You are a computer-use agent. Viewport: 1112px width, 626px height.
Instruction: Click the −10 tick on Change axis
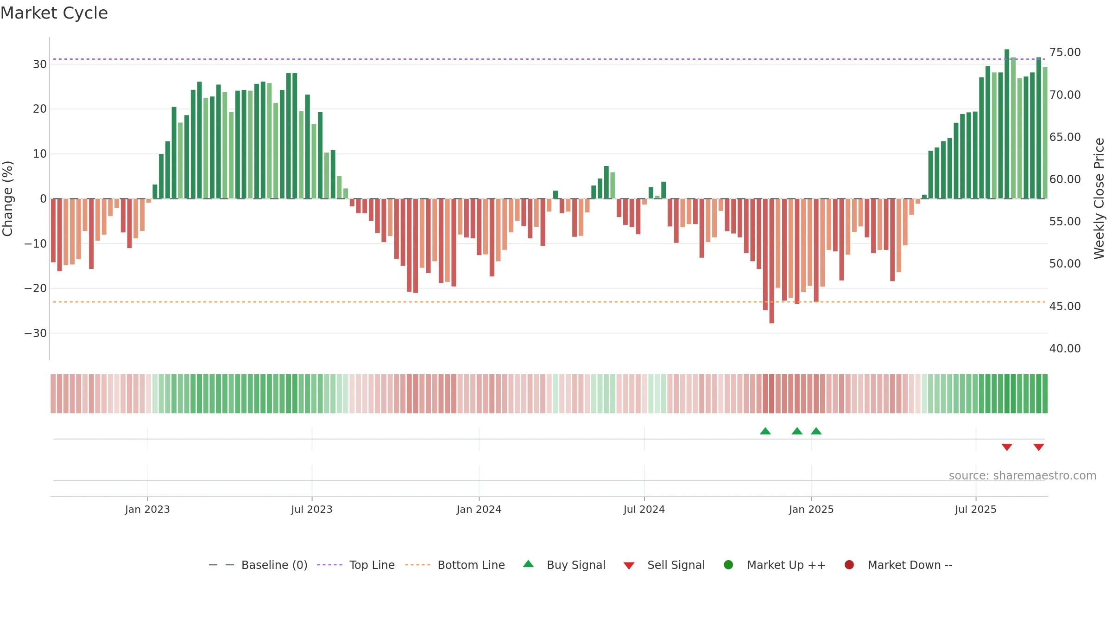(36, 243)
